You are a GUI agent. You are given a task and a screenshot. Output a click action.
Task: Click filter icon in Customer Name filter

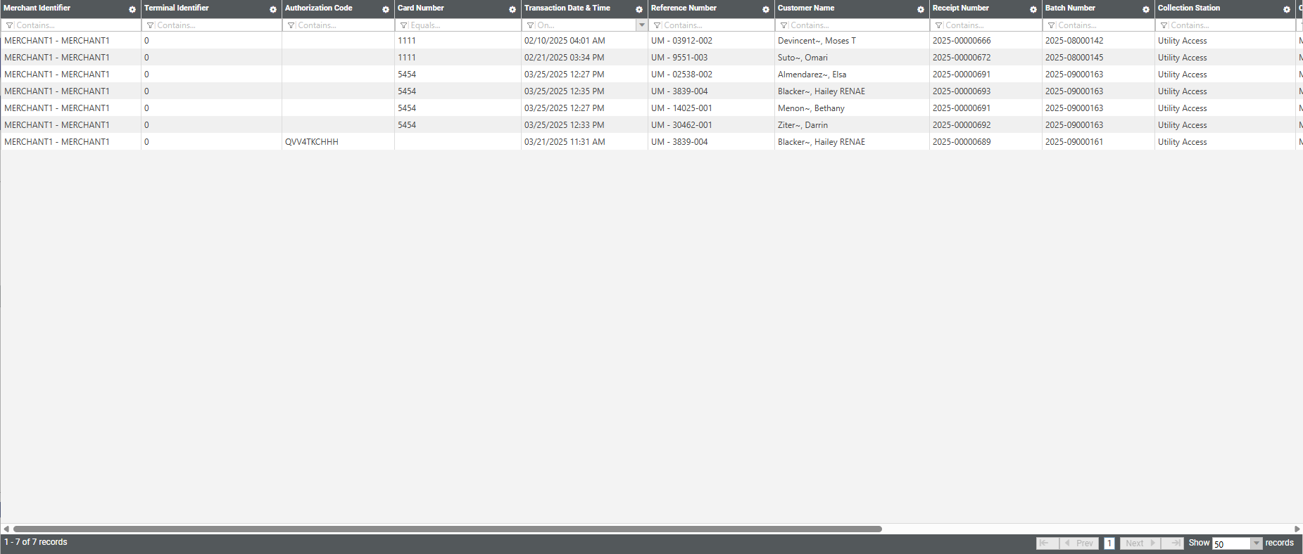point(784,25)
